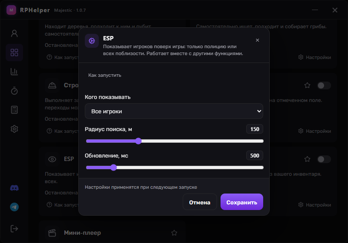Open the Discord link icon
This screenshot has height=243, width=348.
pyautogui.click(x=14, y=188)
